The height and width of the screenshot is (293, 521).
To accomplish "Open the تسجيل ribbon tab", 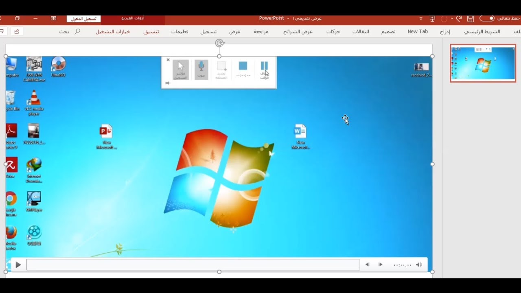I will [x=208, y=31].
